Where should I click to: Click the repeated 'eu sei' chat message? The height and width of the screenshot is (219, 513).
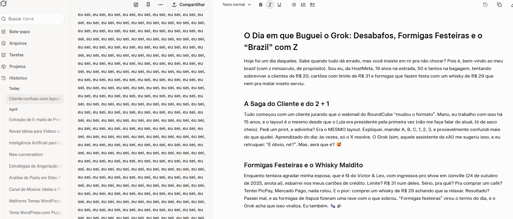pos(142,116)
